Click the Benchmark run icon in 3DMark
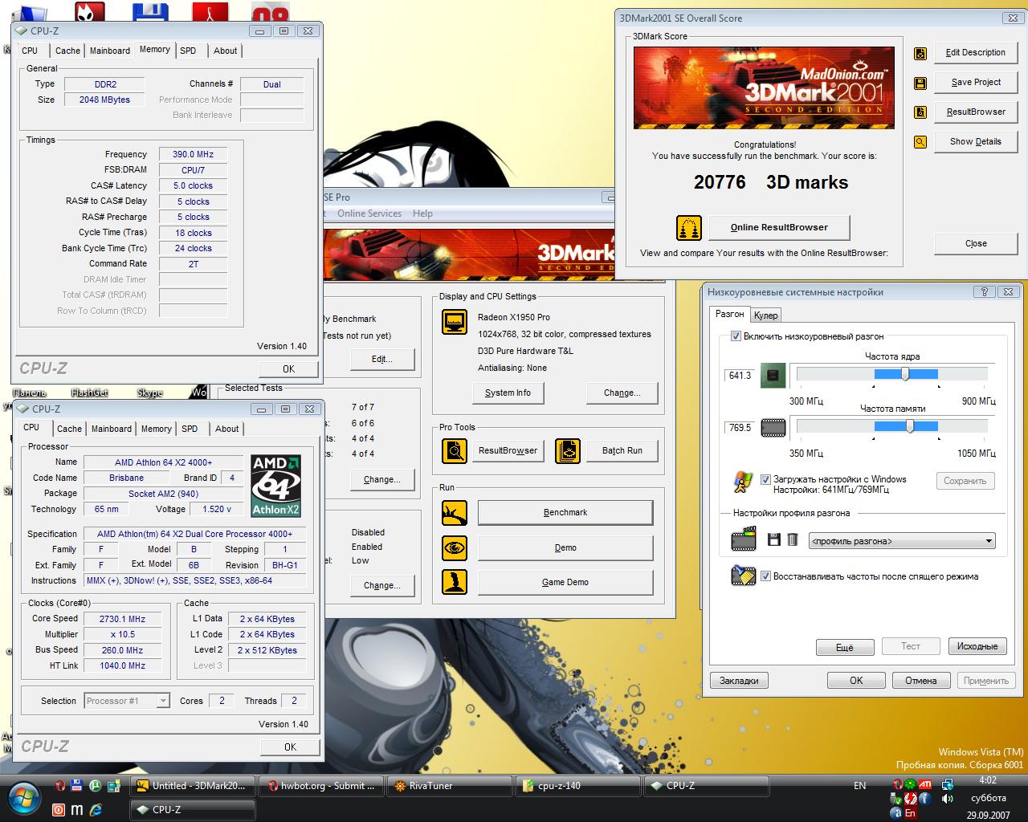This screenshot has width=1028, height=822. tap(455, 512)
